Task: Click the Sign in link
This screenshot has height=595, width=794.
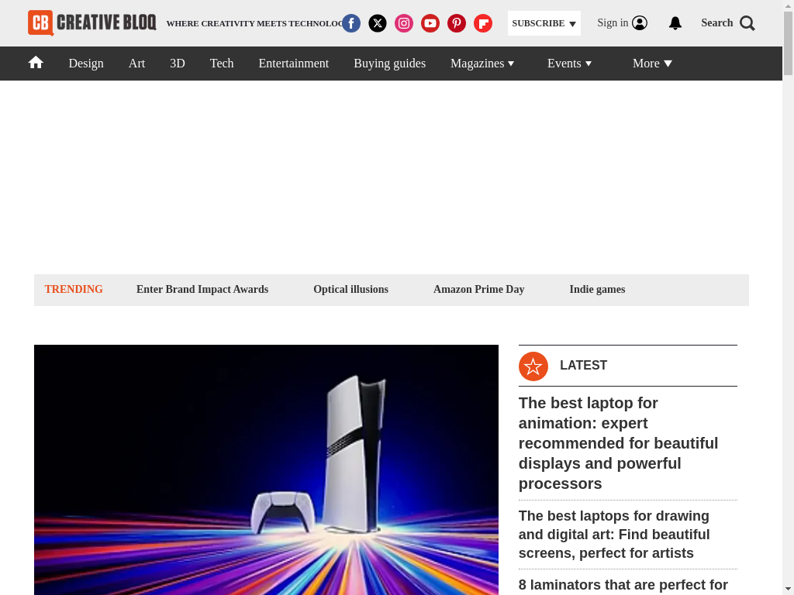Action: pos(613,22)
